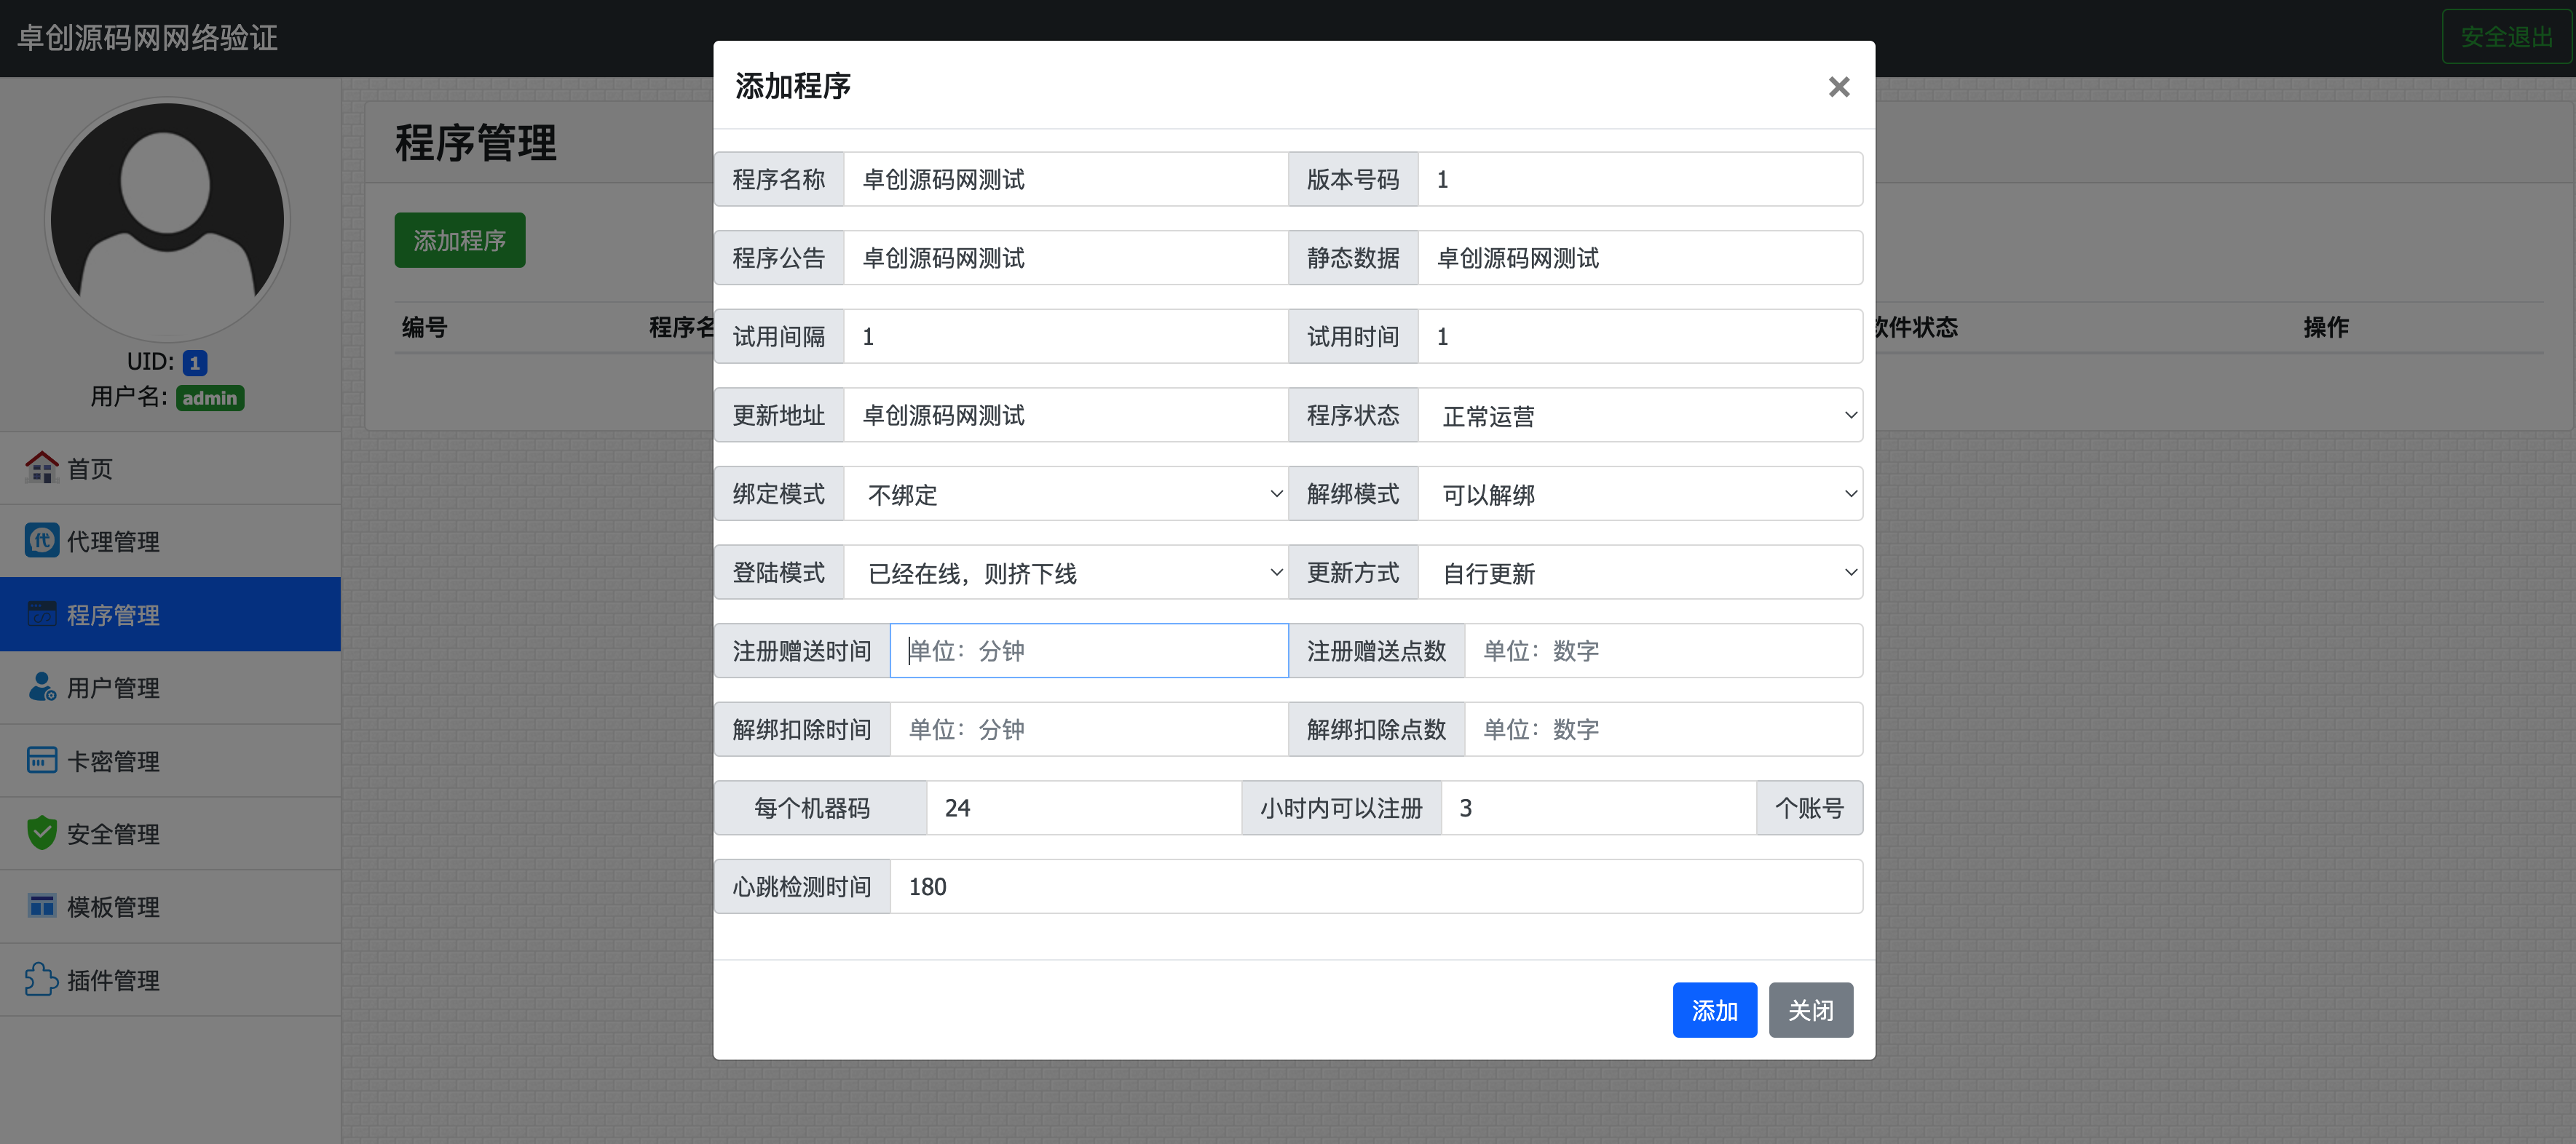
Task: Go to 卡密管理 sidebar entry
Action: click(x=170, y=760)
